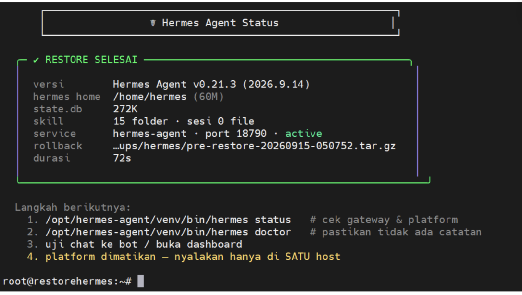Click 'uji chat ke bot / buka dashboard'

(x=144, y=245)
